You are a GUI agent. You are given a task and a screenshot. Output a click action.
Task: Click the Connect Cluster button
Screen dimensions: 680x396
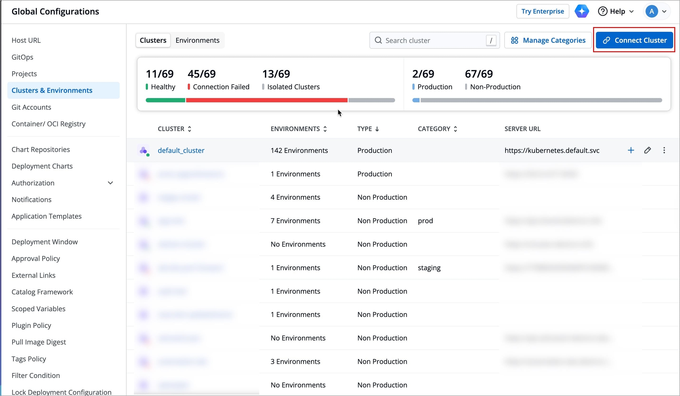pos(634,40)
